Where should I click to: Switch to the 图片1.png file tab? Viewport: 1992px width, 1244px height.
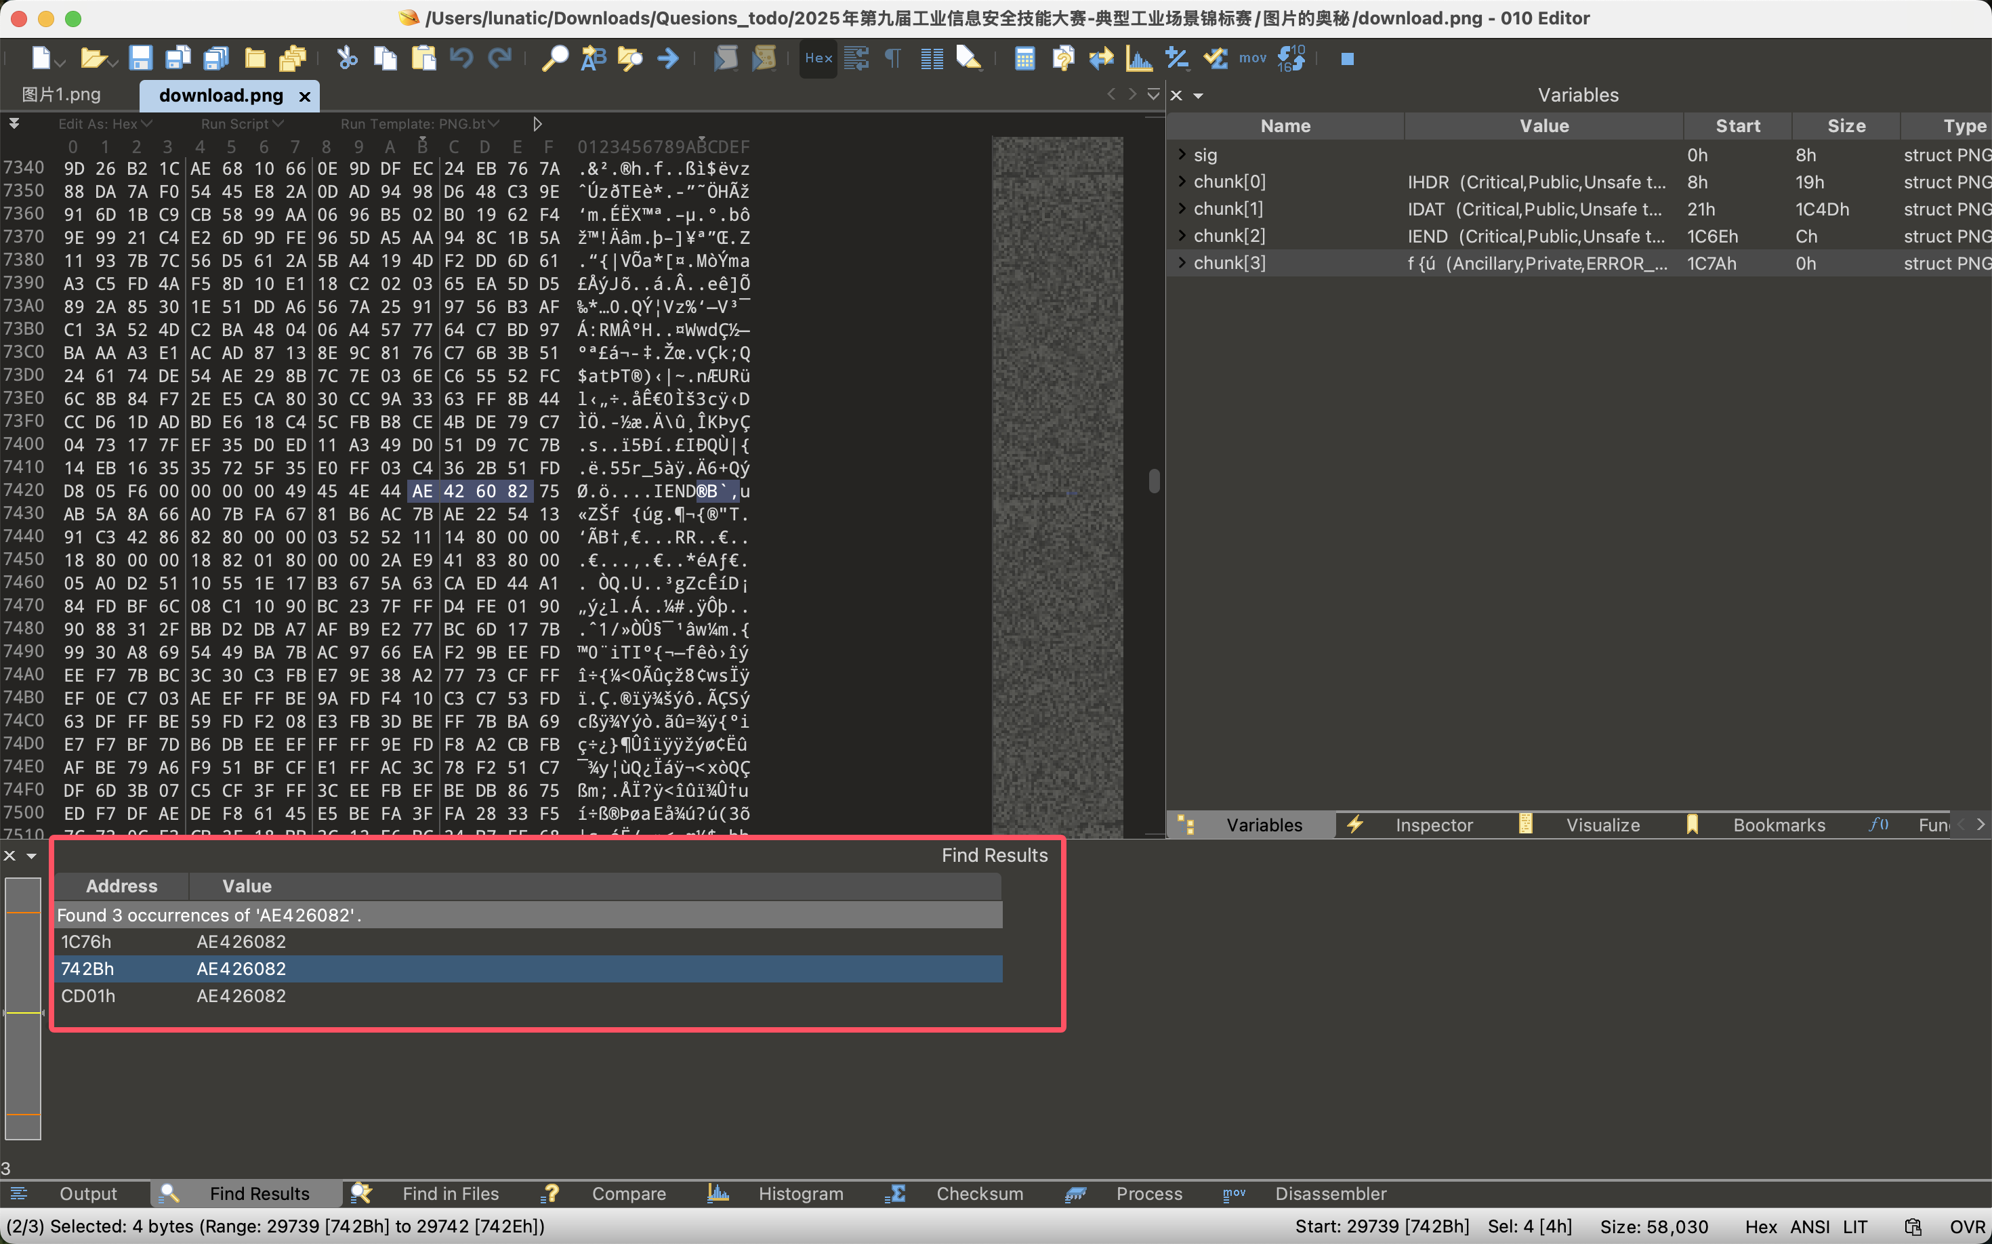[x=61, y=95]
